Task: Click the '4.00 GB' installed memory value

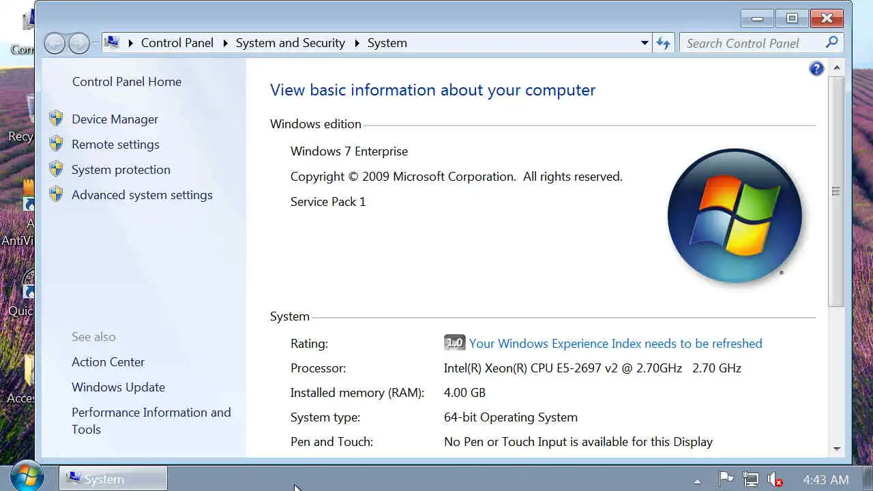Action: (464, 392)
